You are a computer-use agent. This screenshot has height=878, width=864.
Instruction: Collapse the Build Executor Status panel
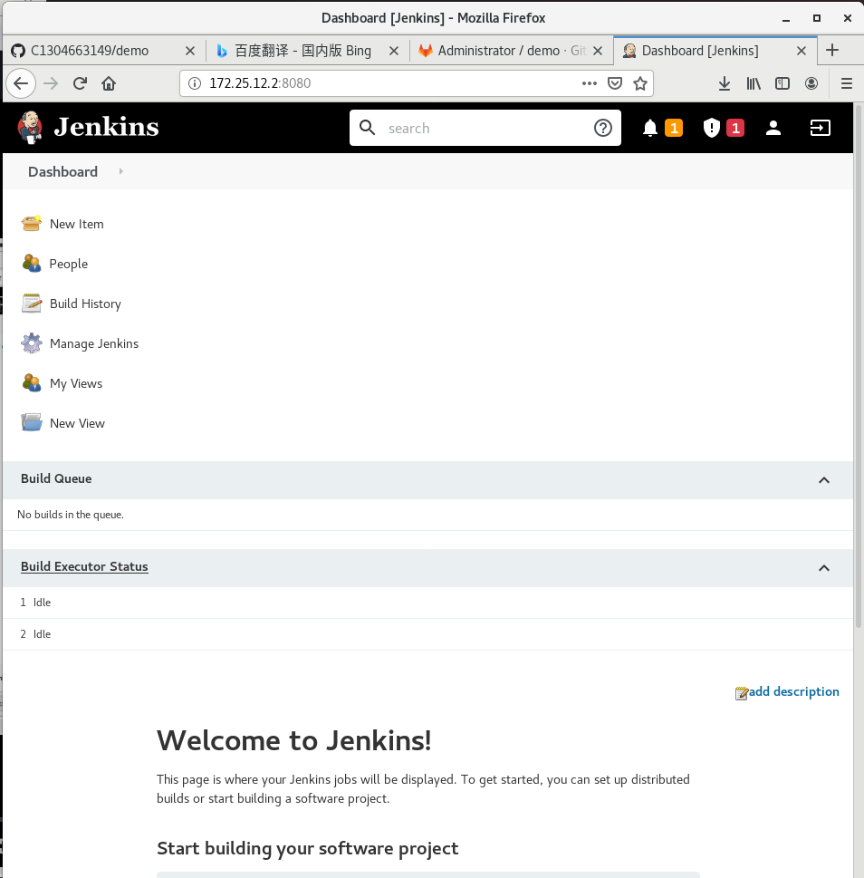[x=824, y=568]
